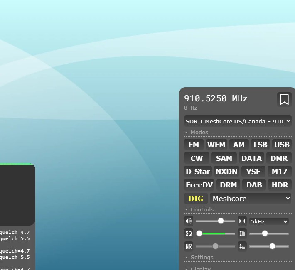Open the Meshcore digital mode dropdown

pos(251,199)
